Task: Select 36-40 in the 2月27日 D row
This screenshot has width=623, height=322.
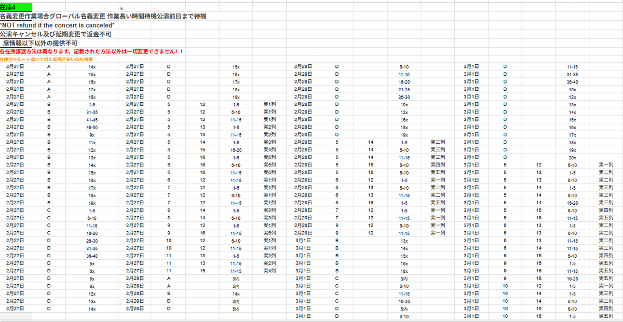Action: pos(91,255)
